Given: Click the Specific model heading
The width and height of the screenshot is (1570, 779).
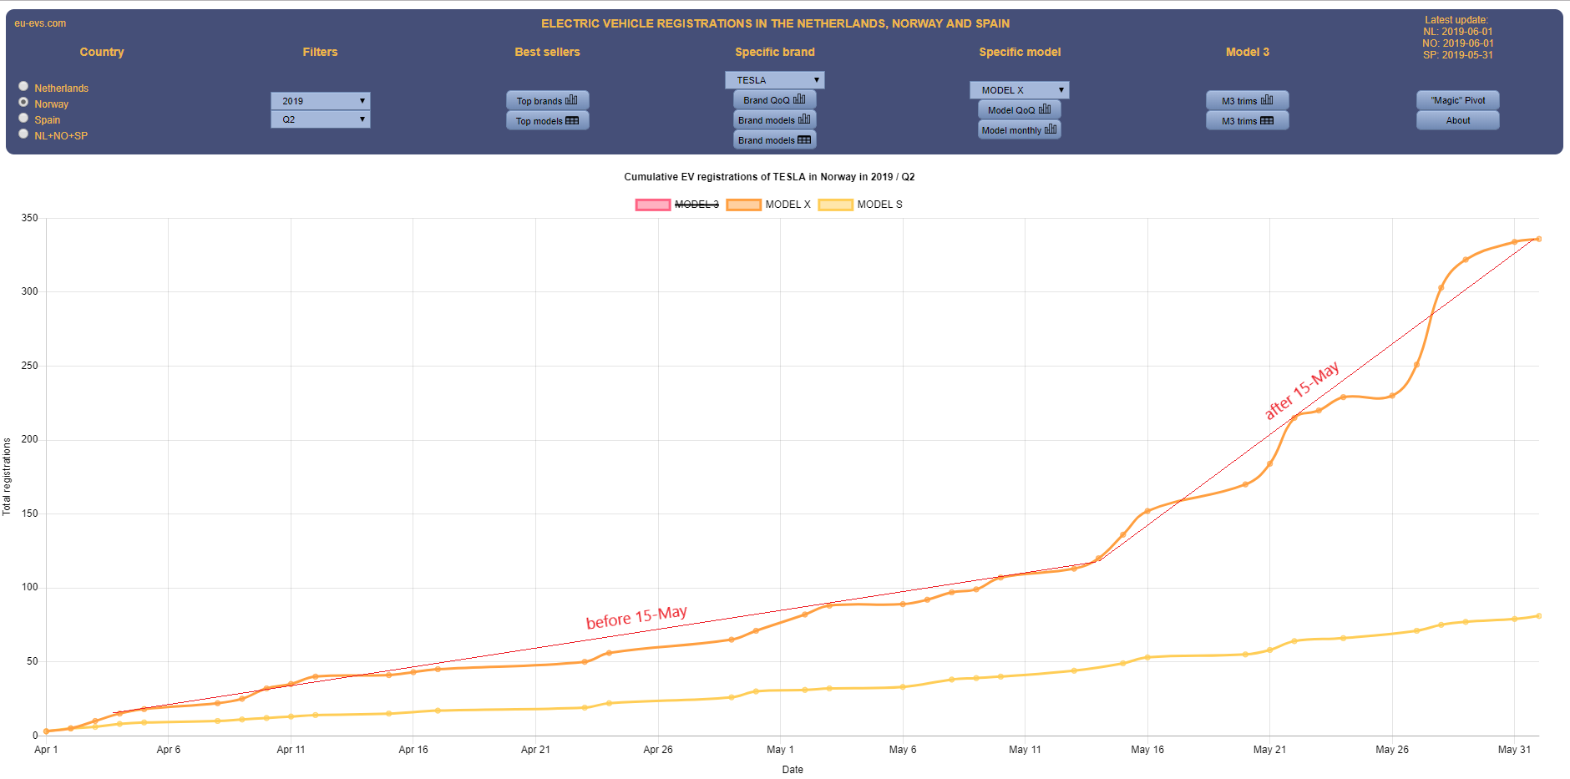Looking at the screenshot, I should [x=1020, y=52].
